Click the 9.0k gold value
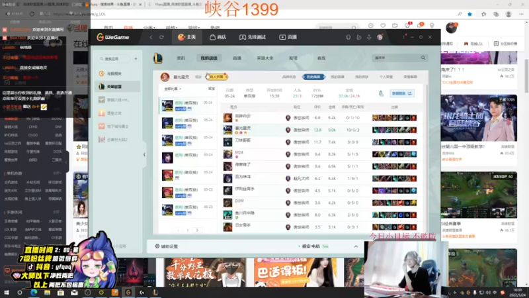Screen dimensions: 529x298 click(x=332, y=130)
